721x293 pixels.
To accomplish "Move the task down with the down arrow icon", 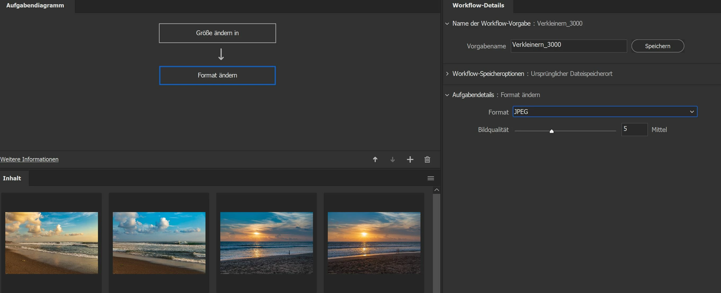I will [392, 159].
